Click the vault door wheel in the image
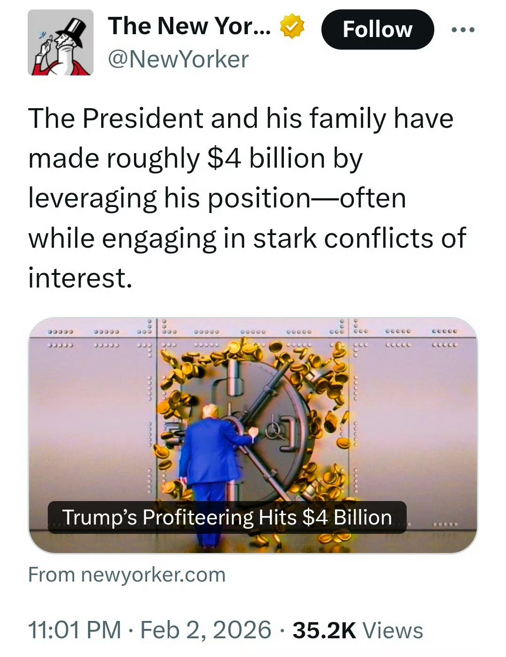This screenshot has height=657, width=506. [273, 429]
